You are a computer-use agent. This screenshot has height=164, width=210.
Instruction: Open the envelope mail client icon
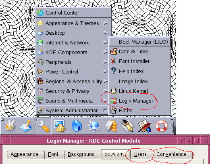pos(111,126)
